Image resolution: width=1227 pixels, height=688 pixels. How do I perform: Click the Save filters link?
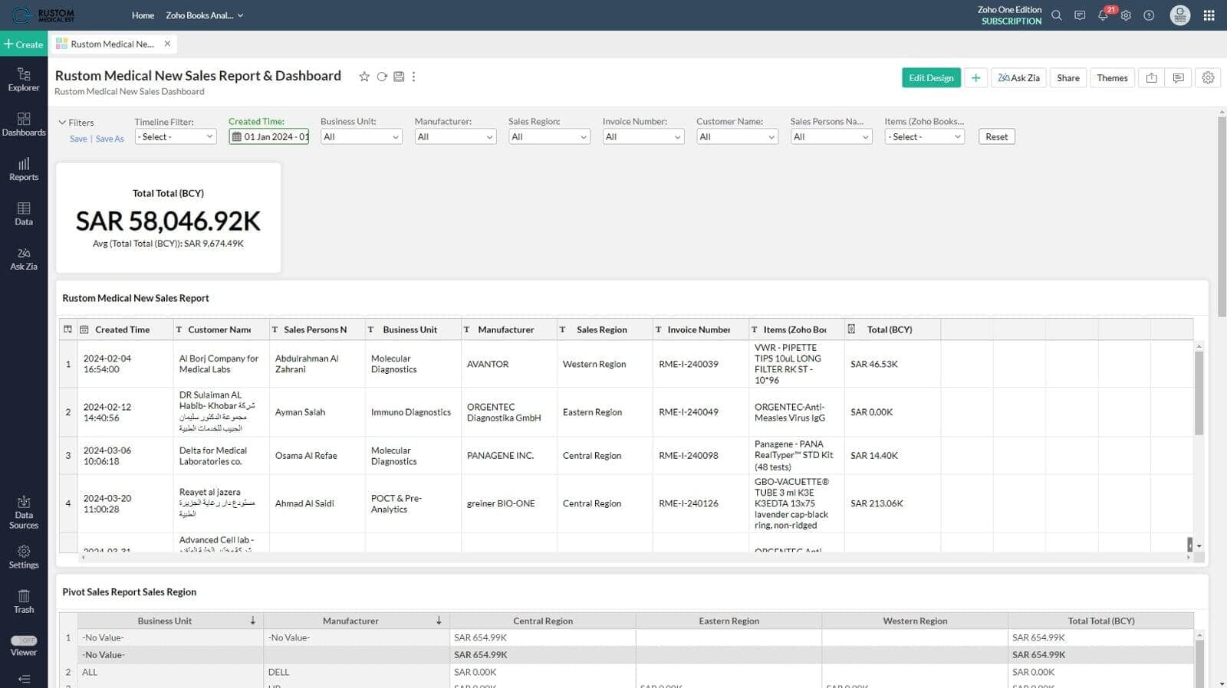(78, 139)
